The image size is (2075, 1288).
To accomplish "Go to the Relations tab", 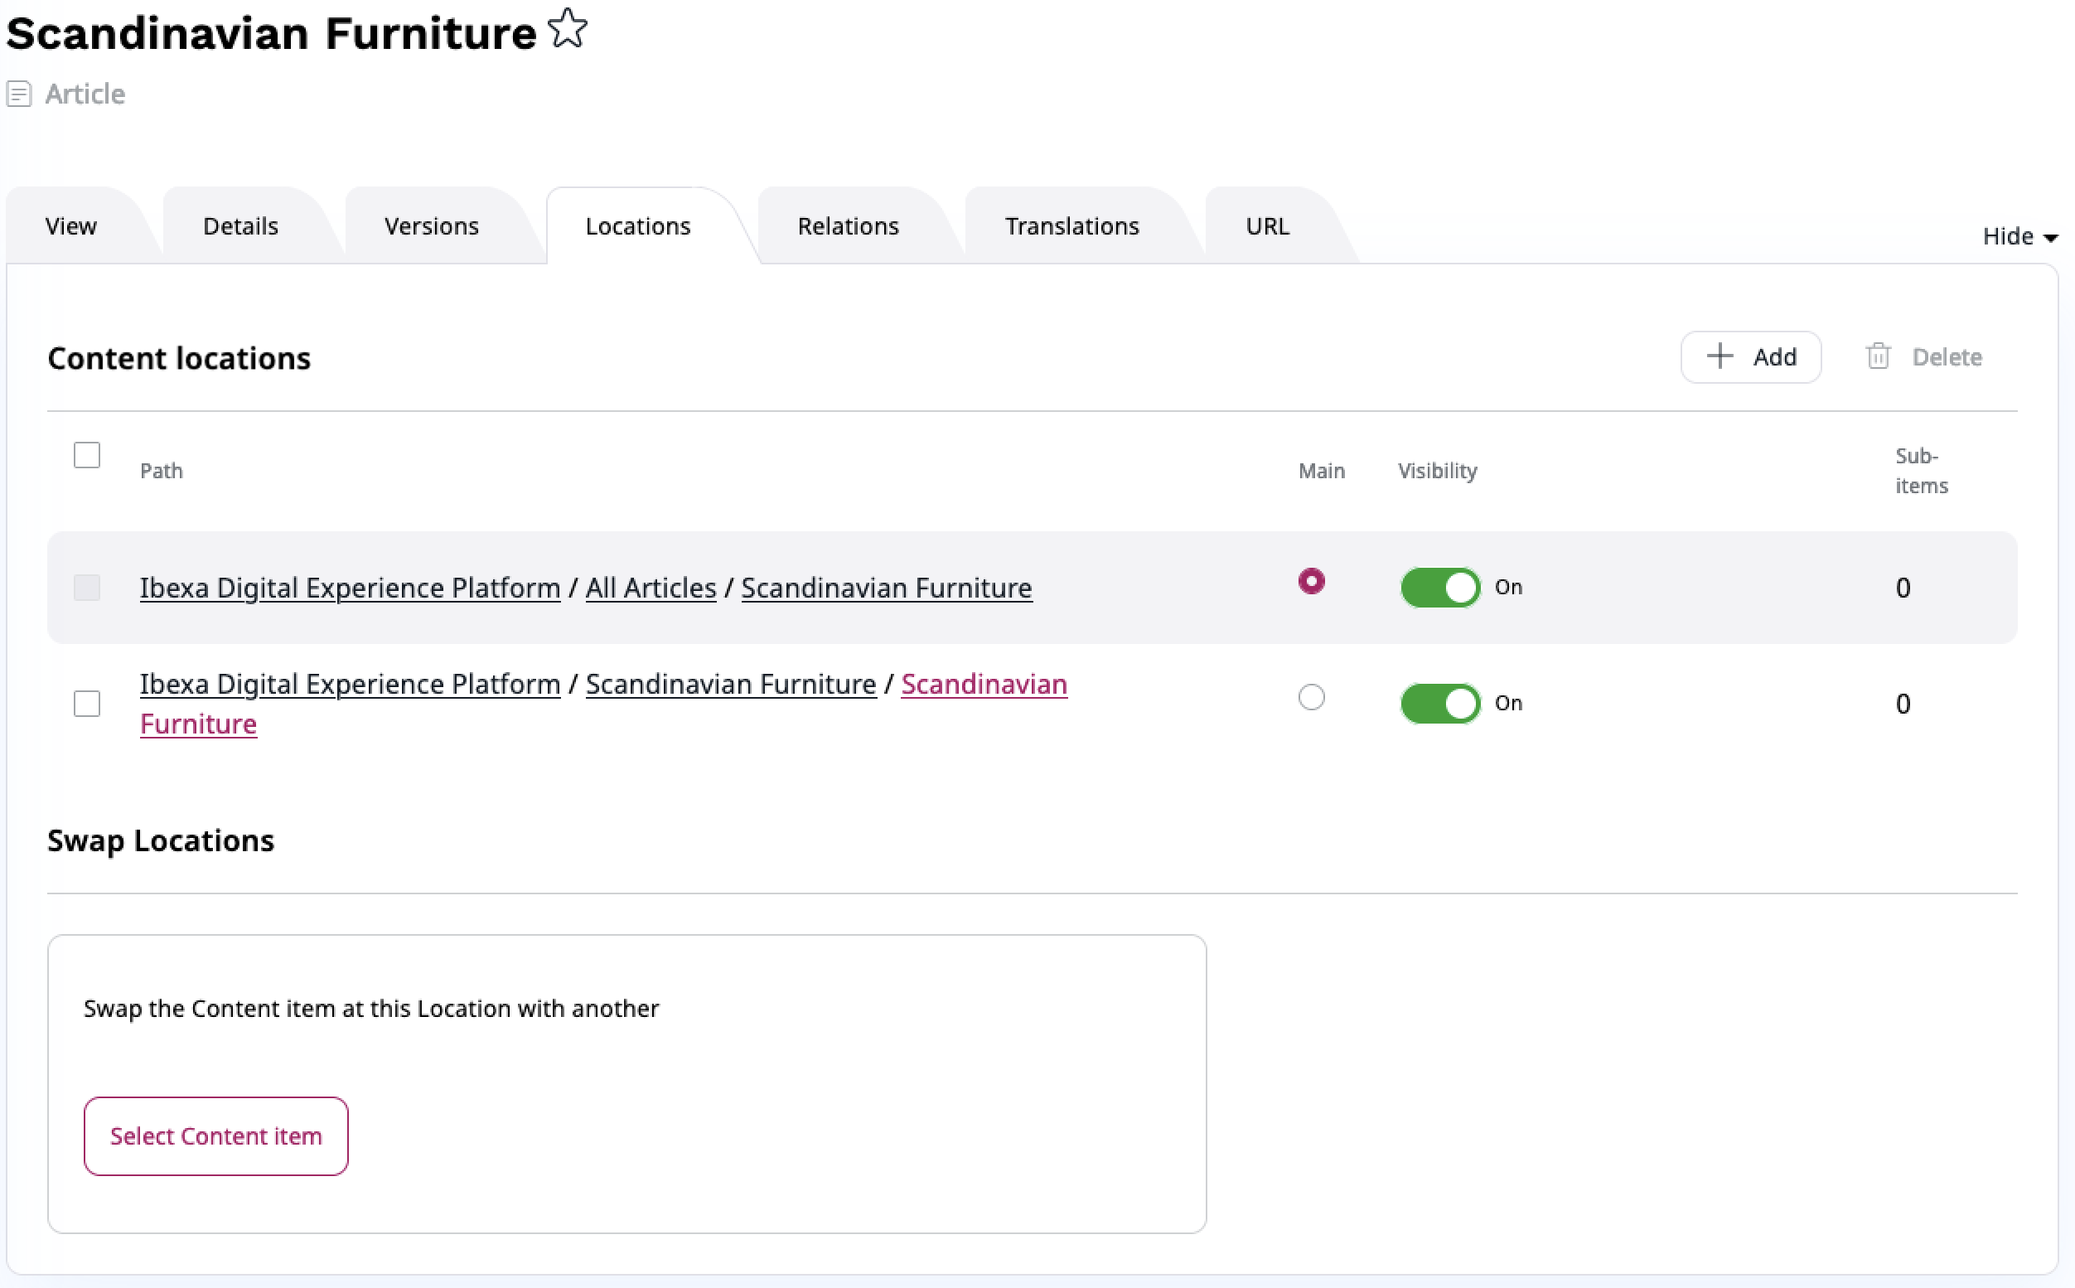I will point(847,226).
